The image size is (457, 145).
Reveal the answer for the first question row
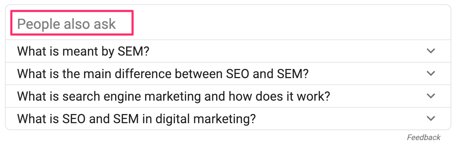pos(226,51)
